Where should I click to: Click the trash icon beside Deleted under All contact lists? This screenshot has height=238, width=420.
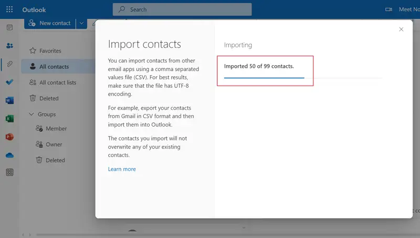pos(33,98)
